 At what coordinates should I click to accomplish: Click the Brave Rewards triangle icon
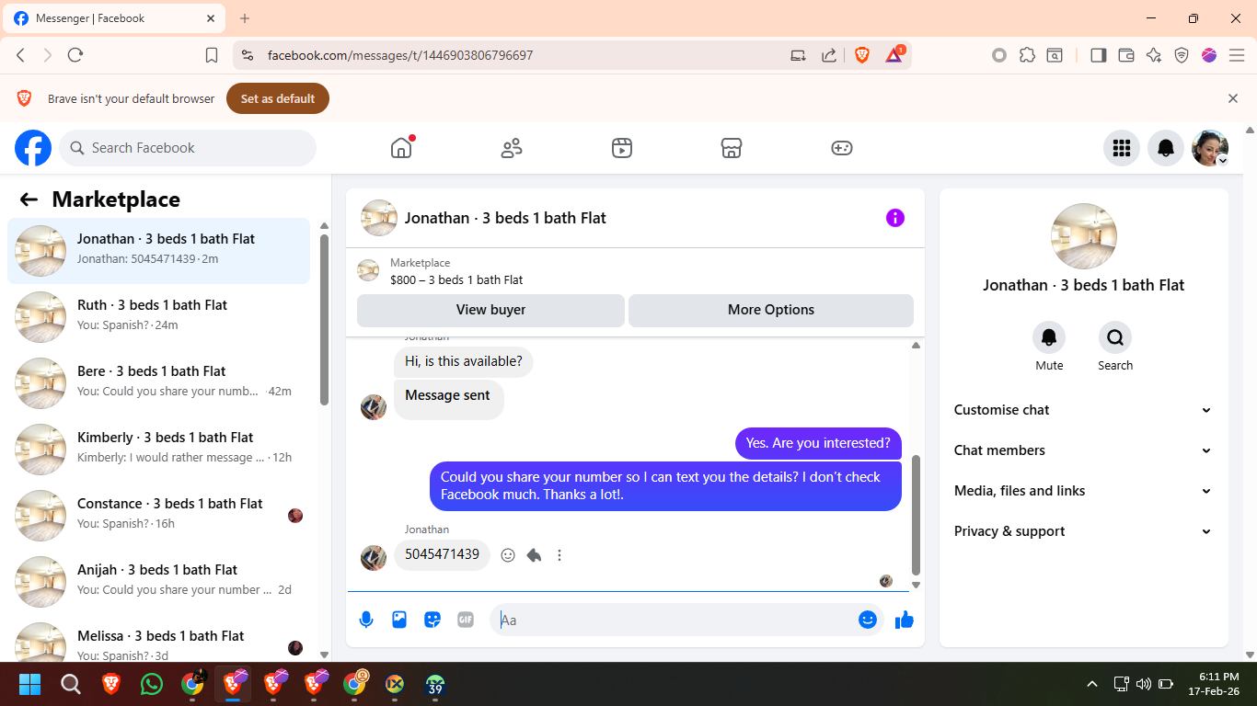(894, 55)
